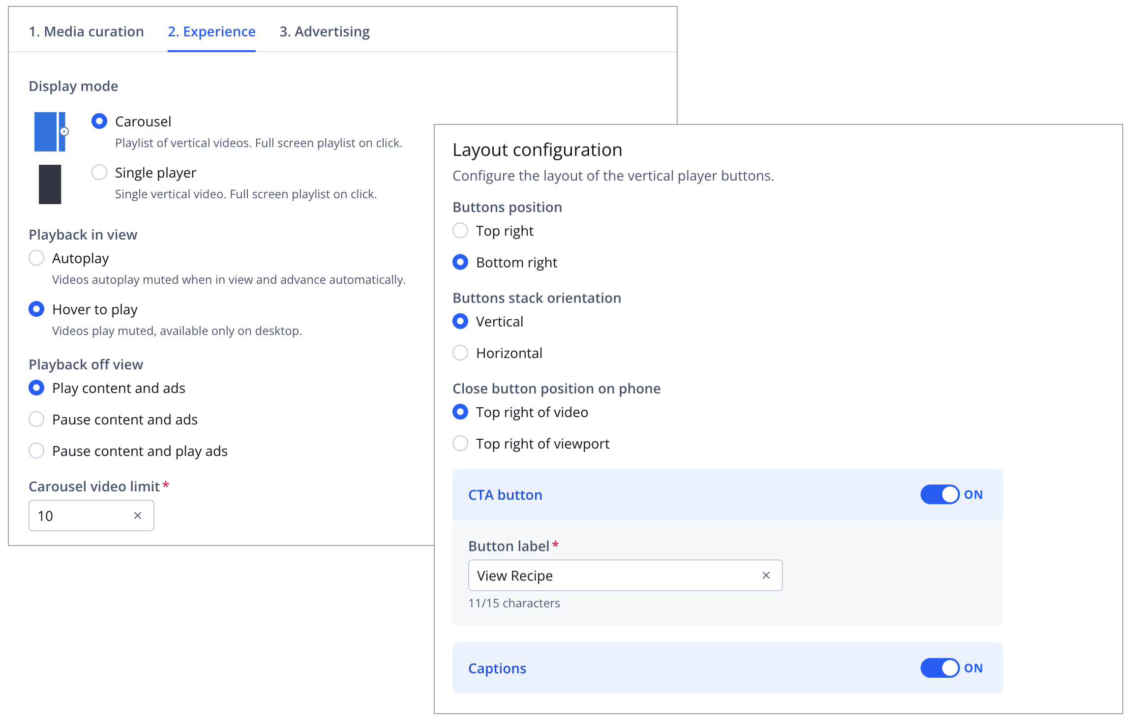Screen dimensions: 1136x725
Task: Switch to the Media curation tab
Action: pos(87,31)
